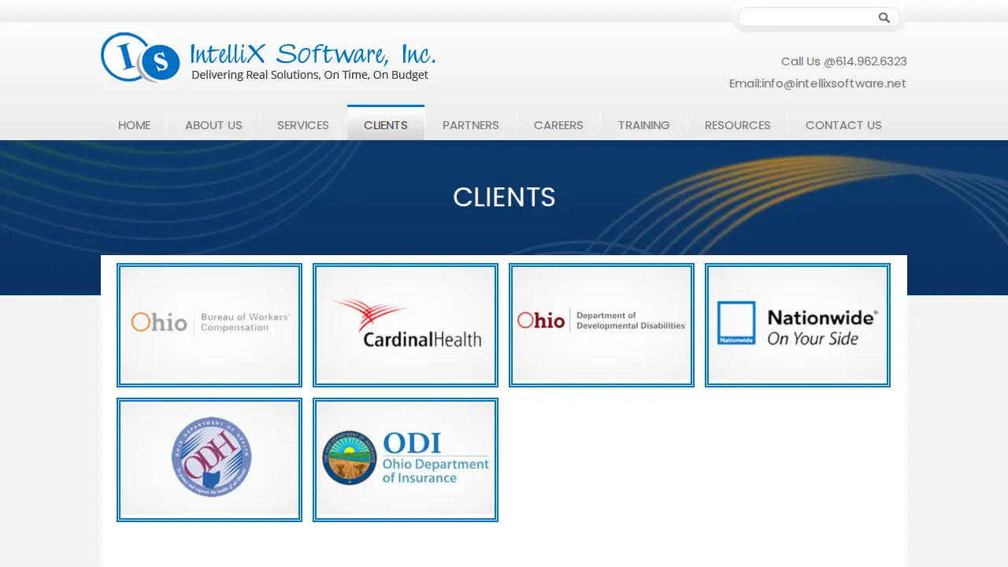1008x567 pixels.
Task: Click the info@intellixsoftware.net email address
Action: click(834, 83)
